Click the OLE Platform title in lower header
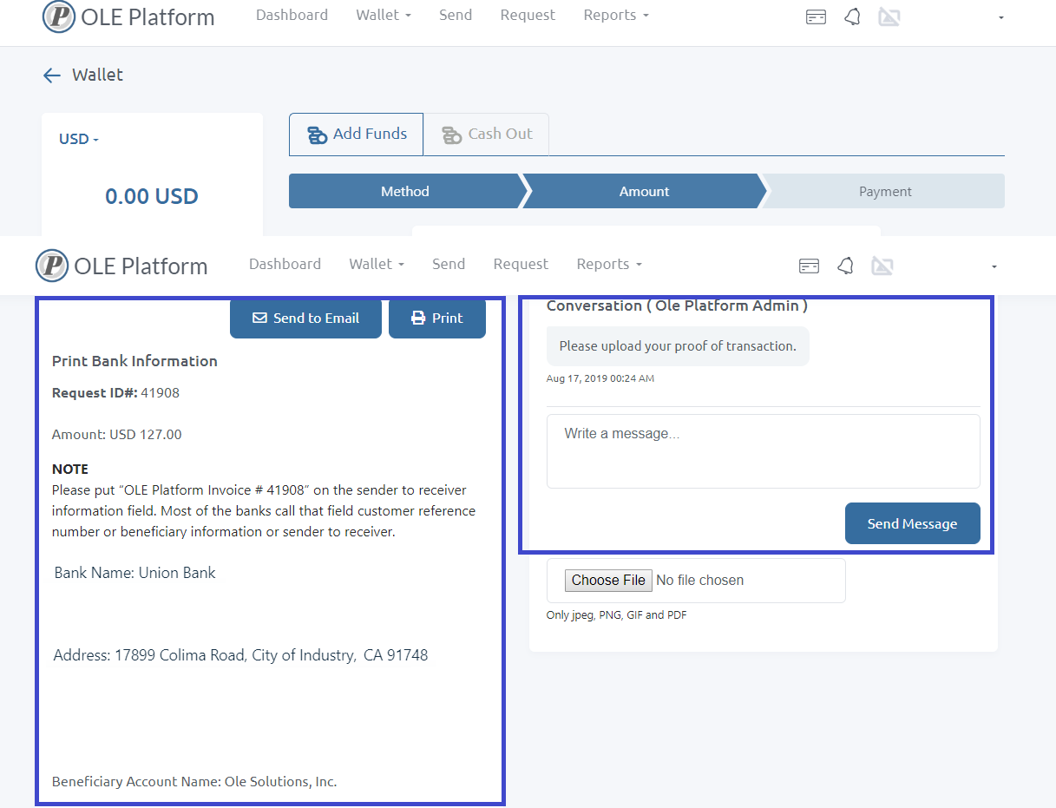 [141, 266]
